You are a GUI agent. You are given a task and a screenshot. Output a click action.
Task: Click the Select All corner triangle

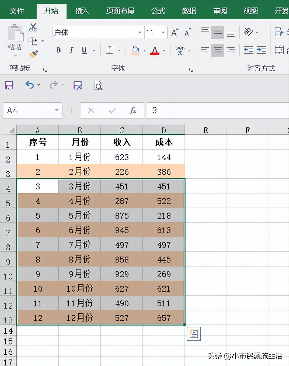click(x=12, y=130)
